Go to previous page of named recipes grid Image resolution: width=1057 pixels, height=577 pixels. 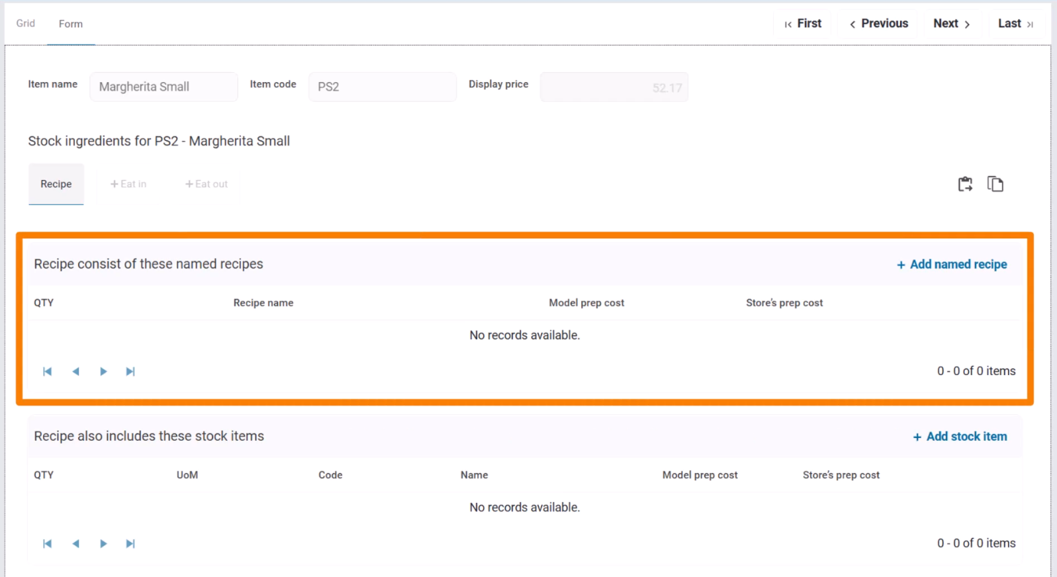[x=76, y=371]
